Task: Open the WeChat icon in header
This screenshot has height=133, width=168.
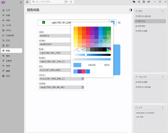Action: [x=134, y=2]
